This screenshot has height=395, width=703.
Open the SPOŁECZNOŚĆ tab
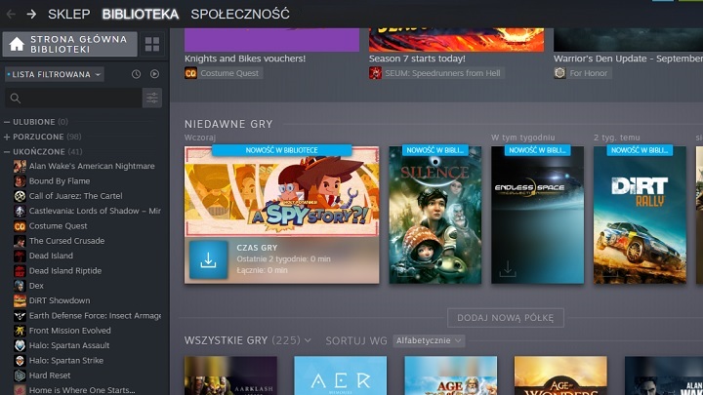pos(240,15)
